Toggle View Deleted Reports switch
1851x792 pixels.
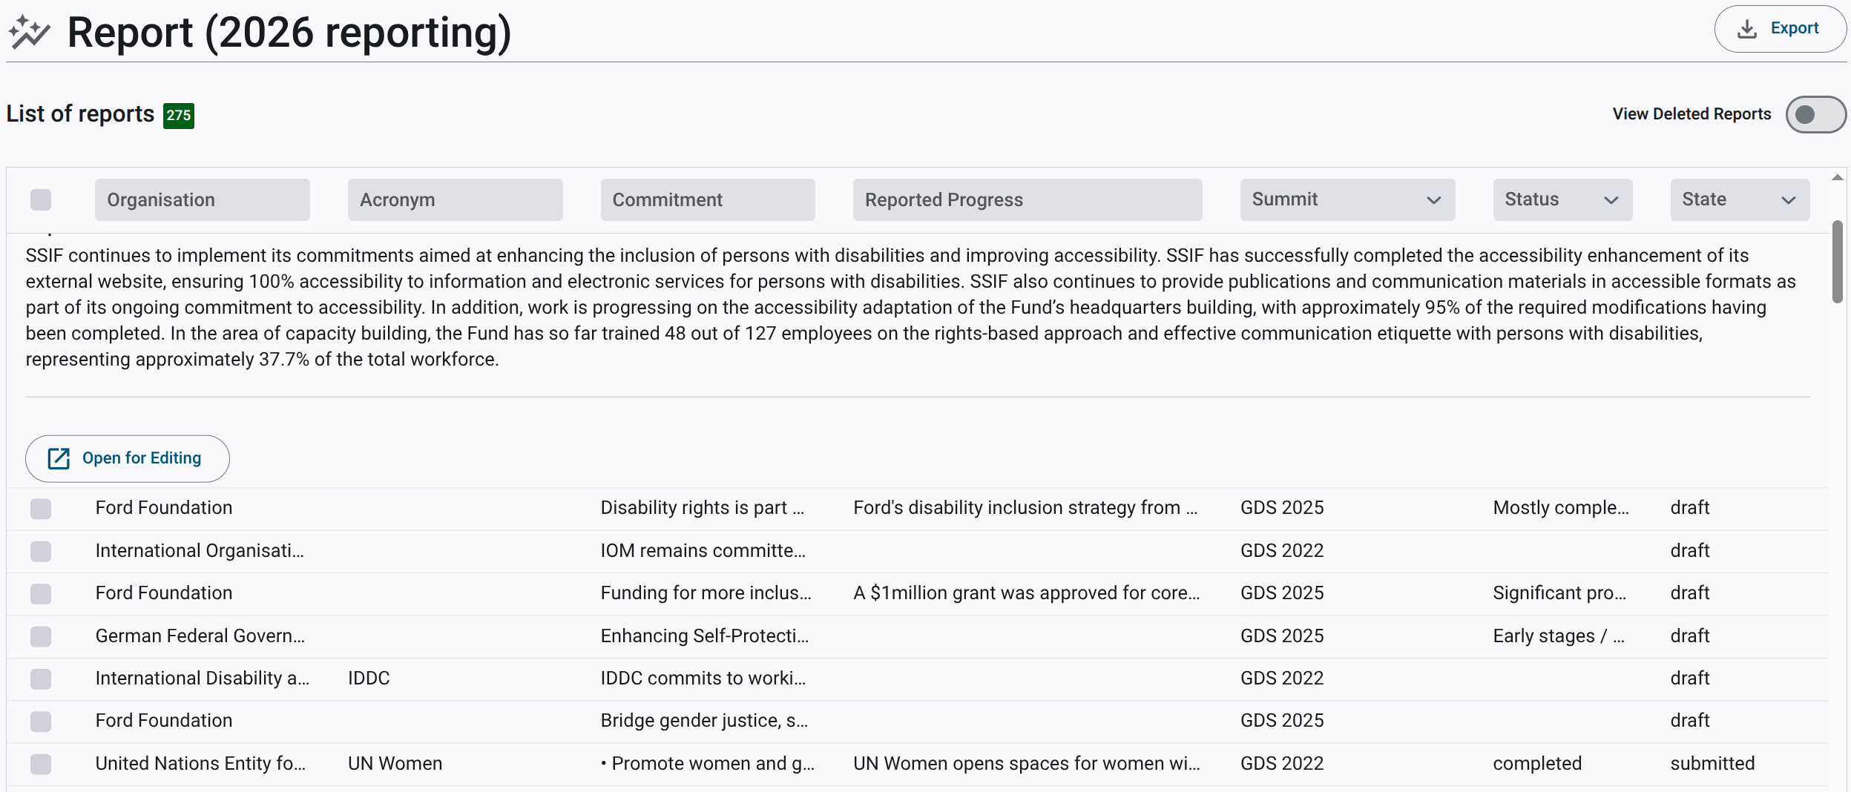click(x=1815, y=114)
